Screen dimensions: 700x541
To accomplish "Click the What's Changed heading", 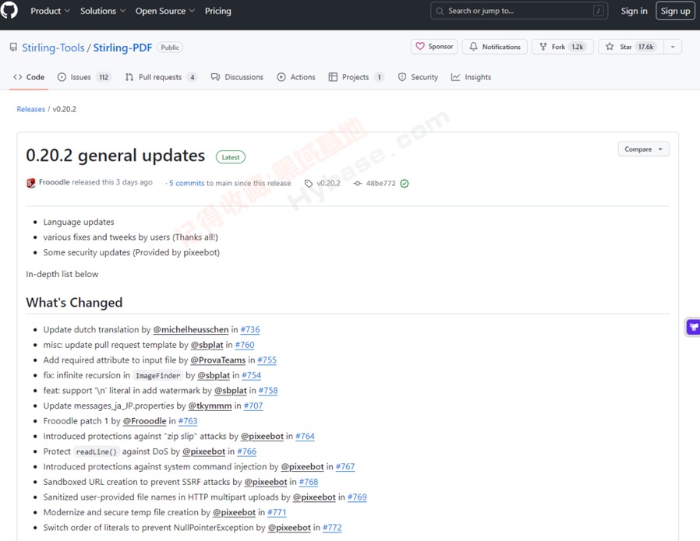I will (74, 303).
